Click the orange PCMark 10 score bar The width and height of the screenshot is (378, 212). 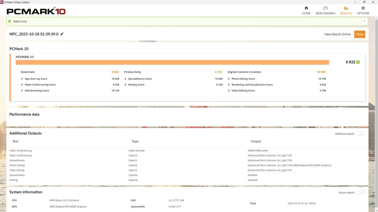[x=172, y=62]
